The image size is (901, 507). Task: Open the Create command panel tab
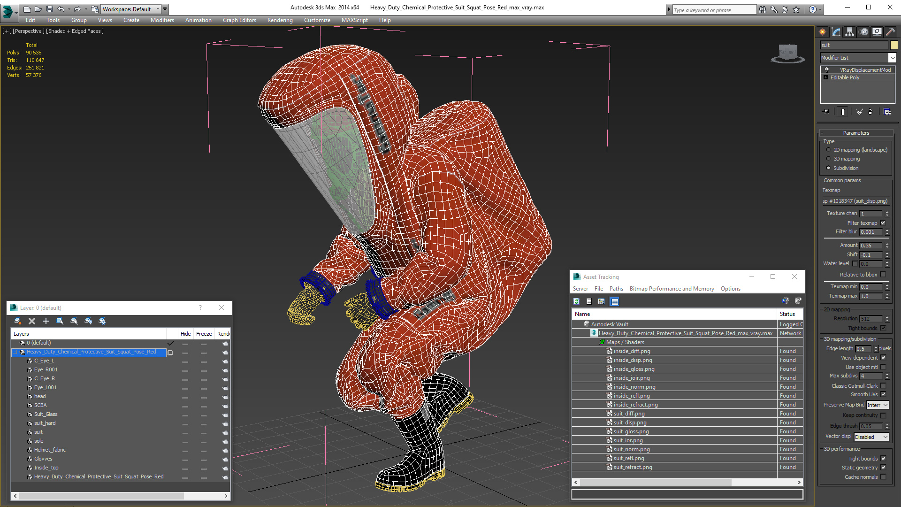click(x=823, y=32)
